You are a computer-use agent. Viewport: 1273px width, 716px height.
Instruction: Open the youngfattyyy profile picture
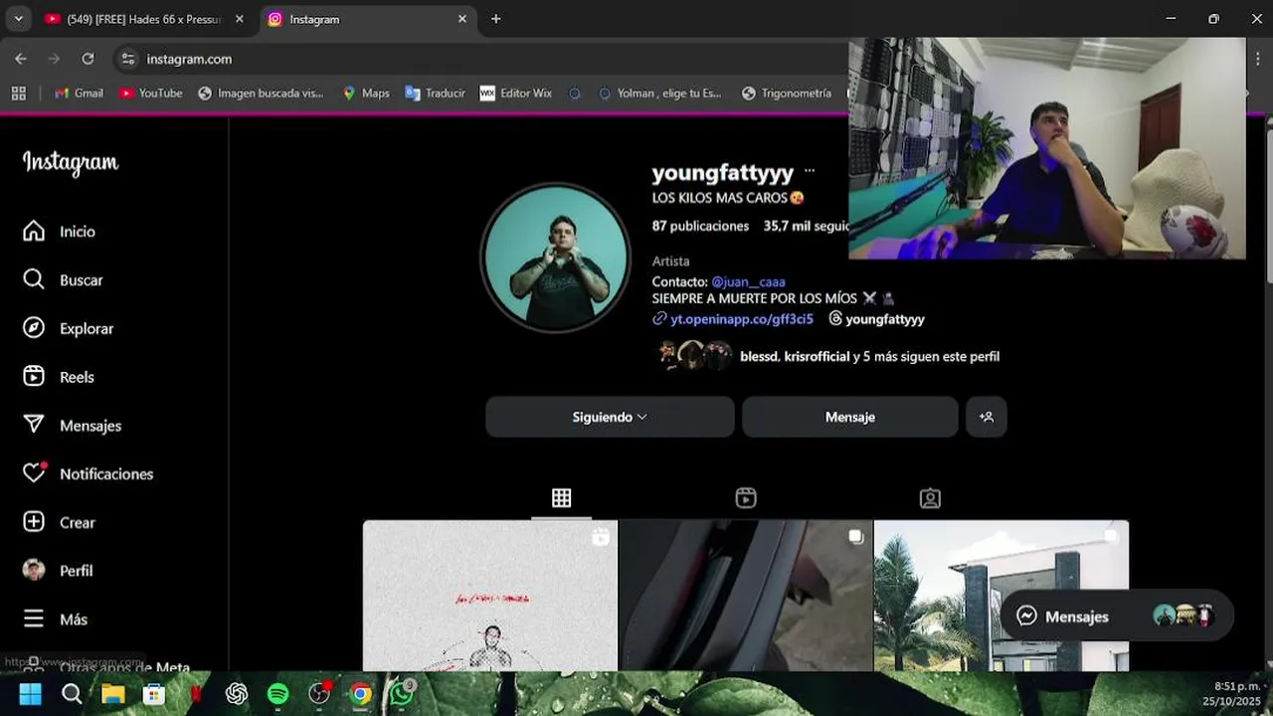point(556,258)
